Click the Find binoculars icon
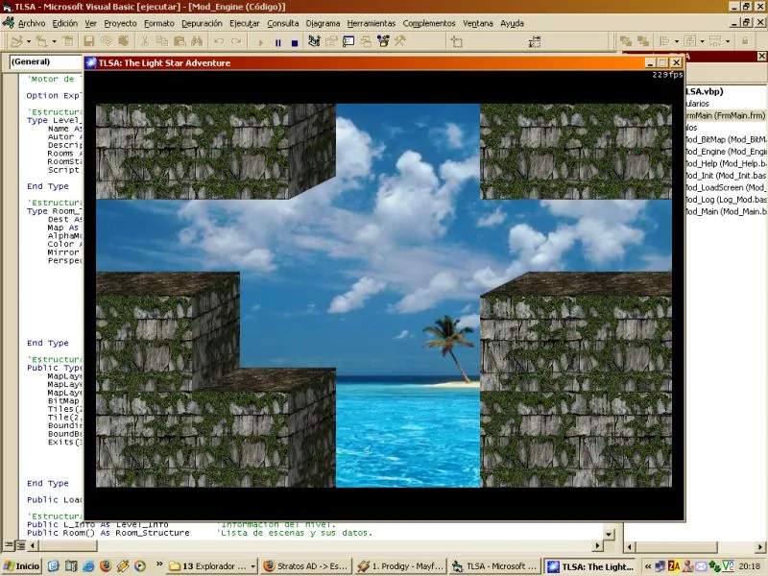The width and height of the screenshot is (768, 576). click(x=196, y=42)
